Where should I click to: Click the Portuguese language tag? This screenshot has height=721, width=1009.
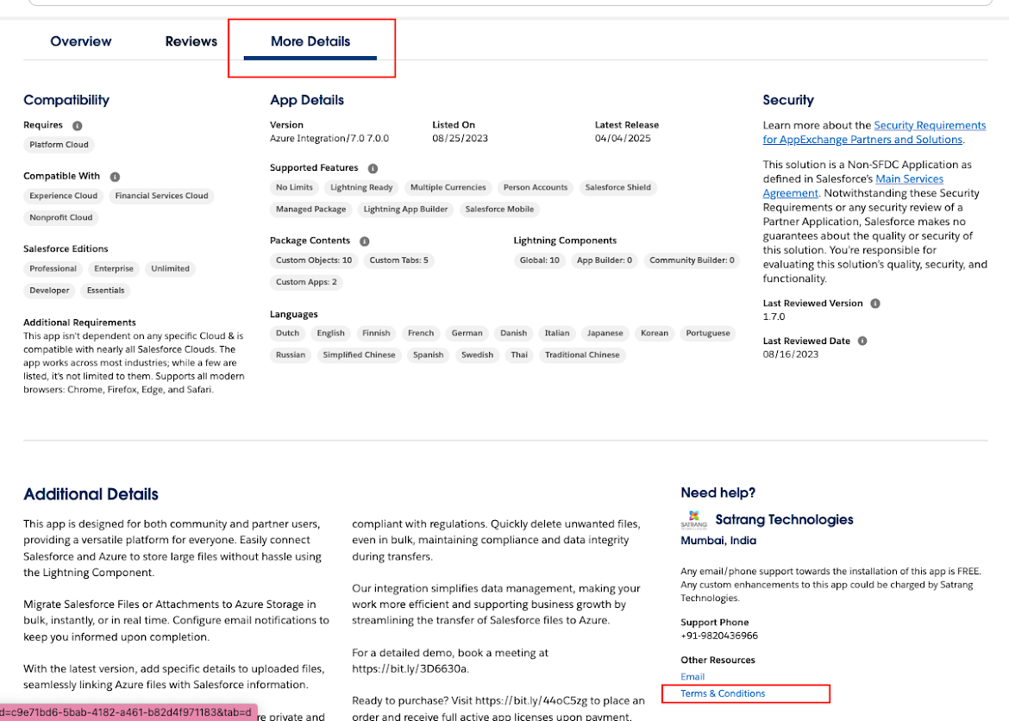tap(708, 333)
